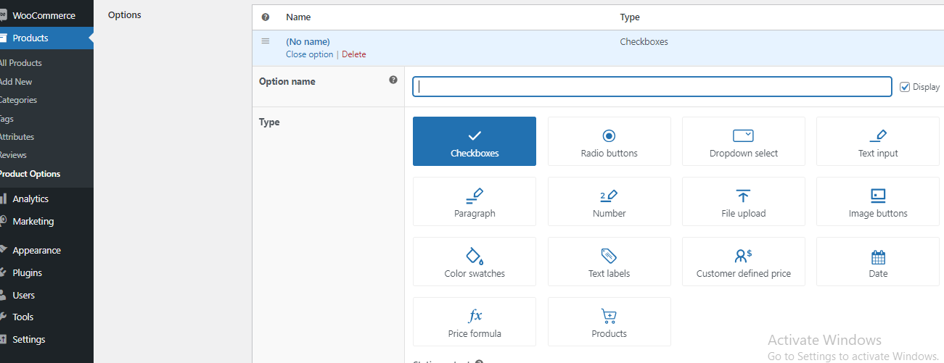Go to Product Options submenu link

30,174
